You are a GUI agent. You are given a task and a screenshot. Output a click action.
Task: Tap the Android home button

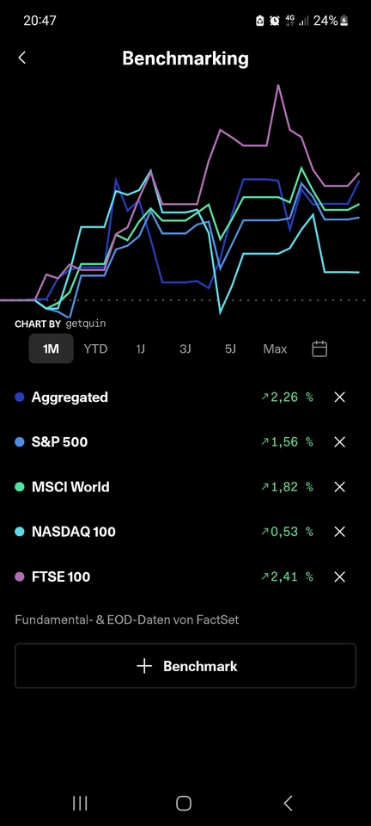184,803
